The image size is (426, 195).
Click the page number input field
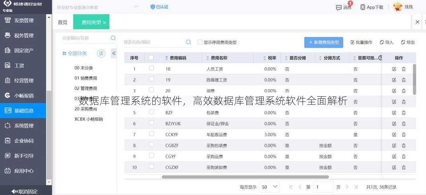[323, 187]
